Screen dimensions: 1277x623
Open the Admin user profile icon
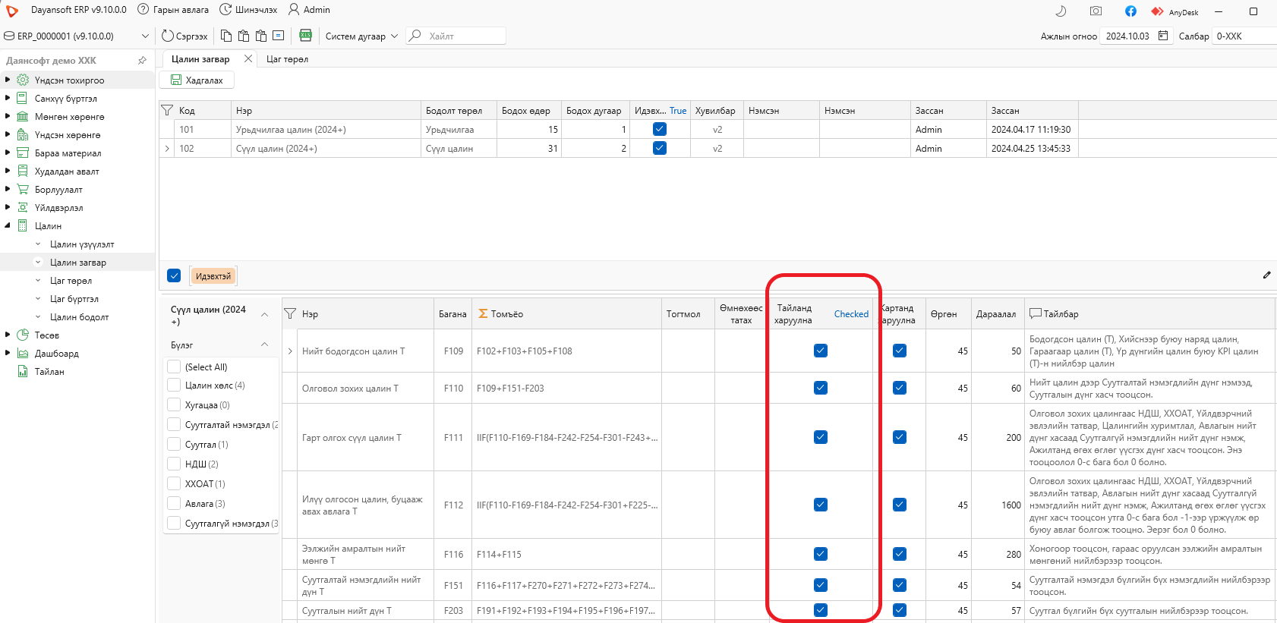294,10
